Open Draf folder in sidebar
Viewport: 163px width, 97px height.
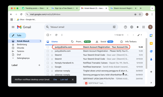(19, 55)
